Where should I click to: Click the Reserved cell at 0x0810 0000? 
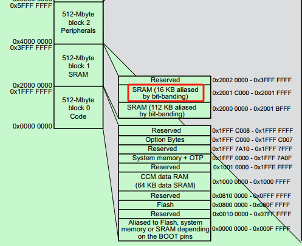[x=165, y=195]
